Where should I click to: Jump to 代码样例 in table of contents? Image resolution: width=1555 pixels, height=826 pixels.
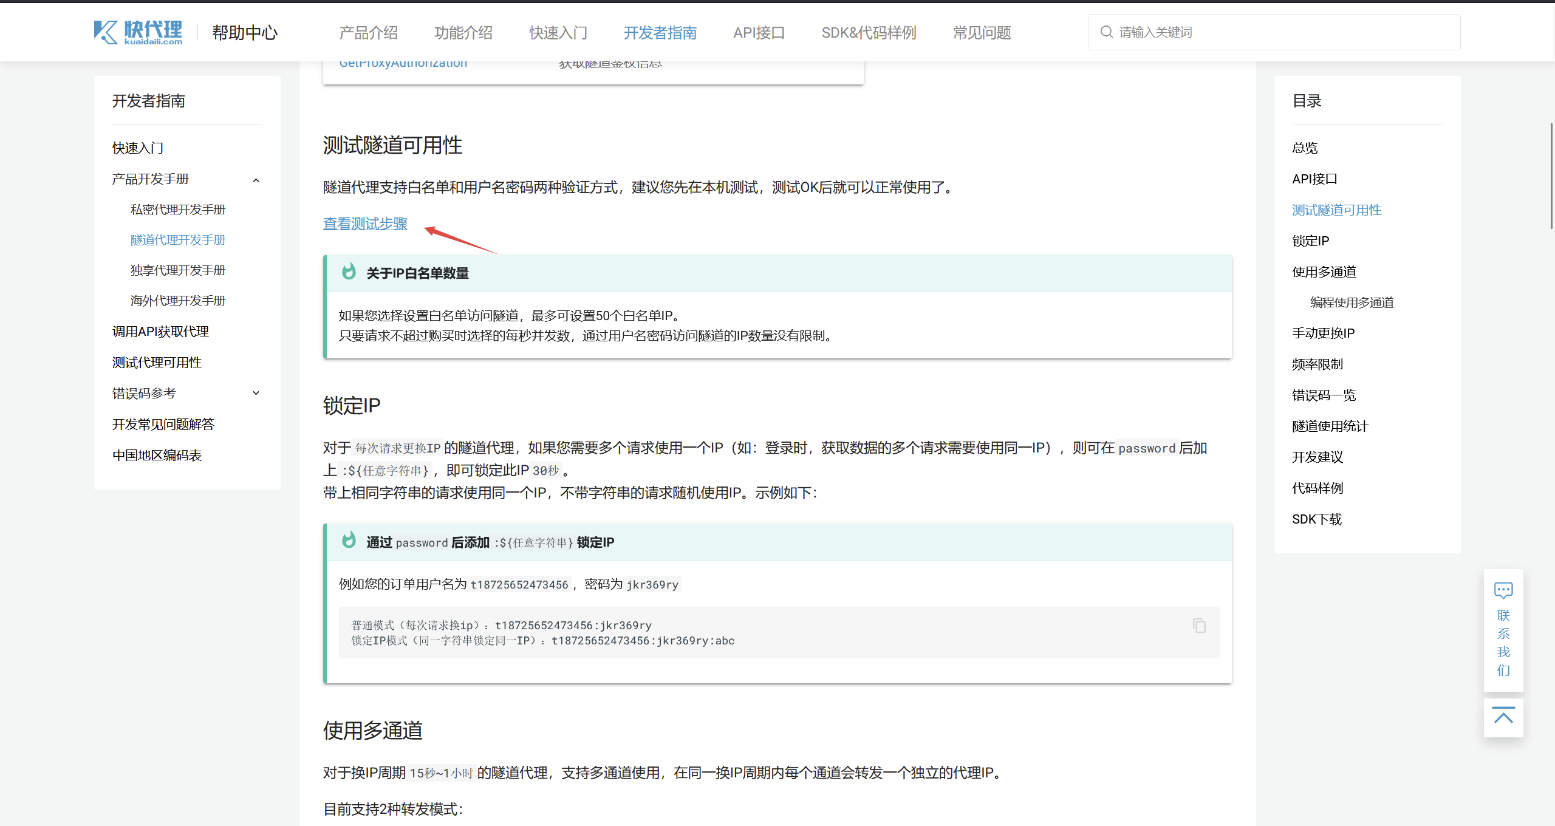(1317, 488)
